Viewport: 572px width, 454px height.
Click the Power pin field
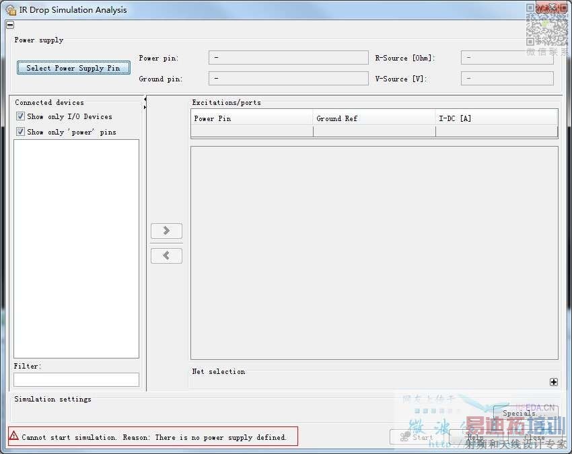pos(288,58)
